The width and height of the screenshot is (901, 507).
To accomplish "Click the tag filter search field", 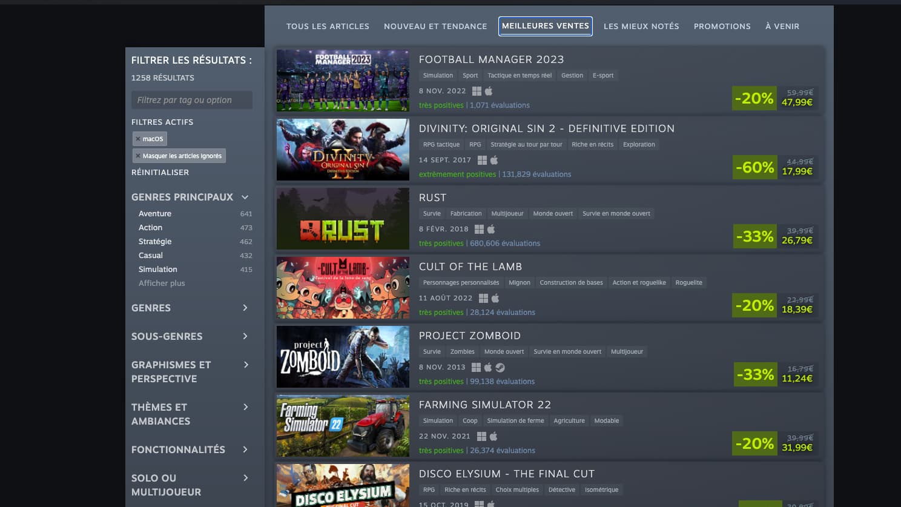I will click(x=192, y=100).
